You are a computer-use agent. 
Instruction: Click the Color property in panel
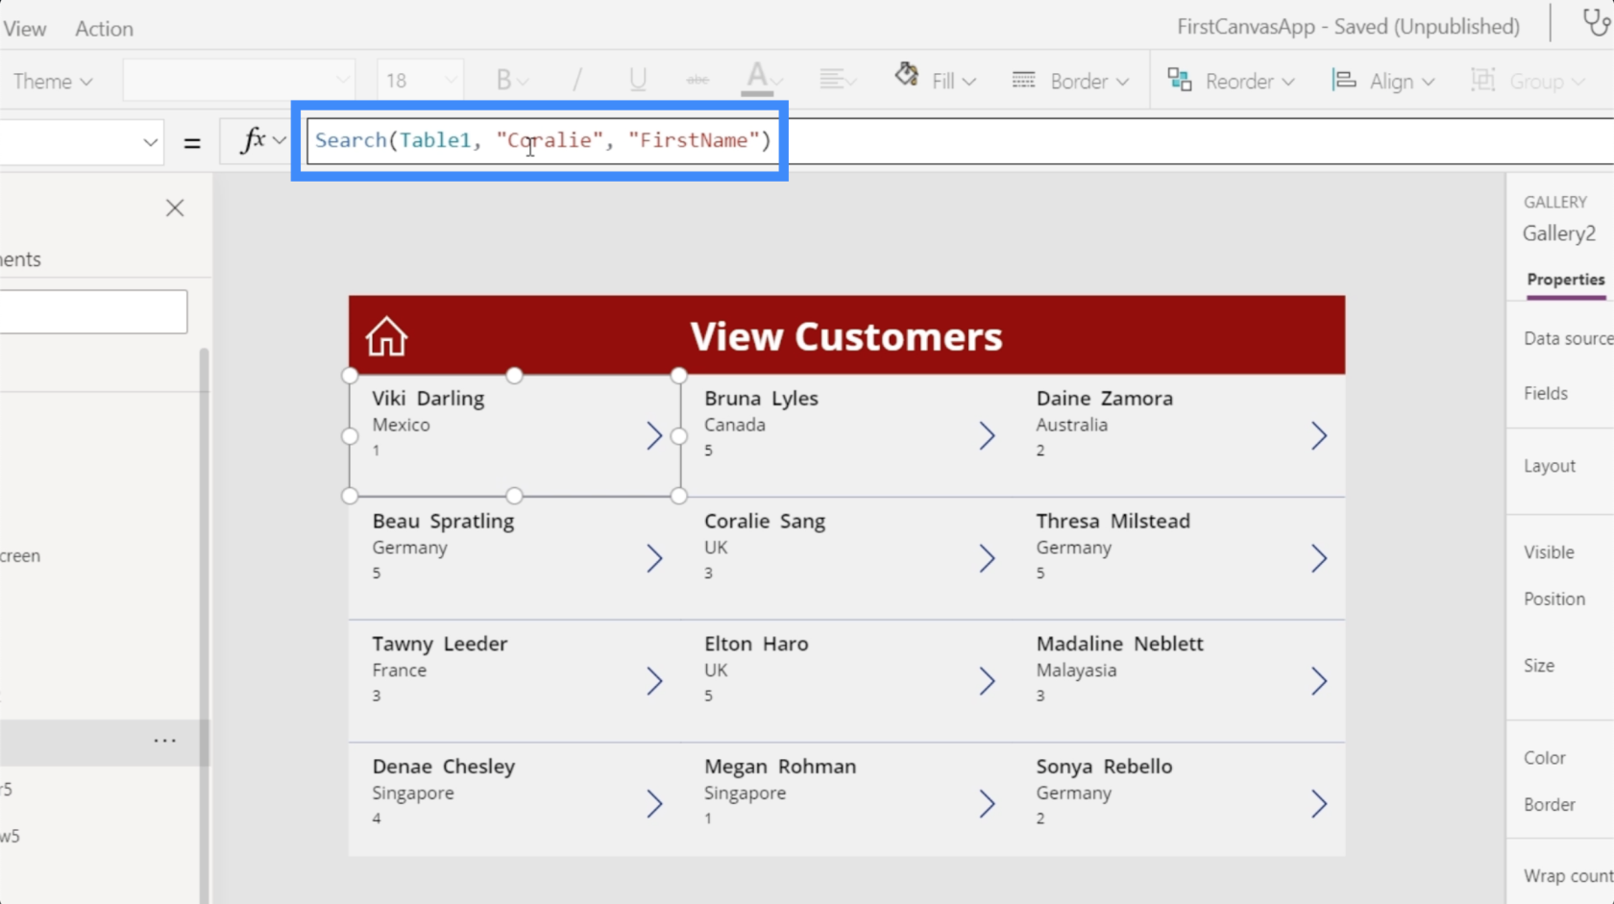click(1545, 758)
